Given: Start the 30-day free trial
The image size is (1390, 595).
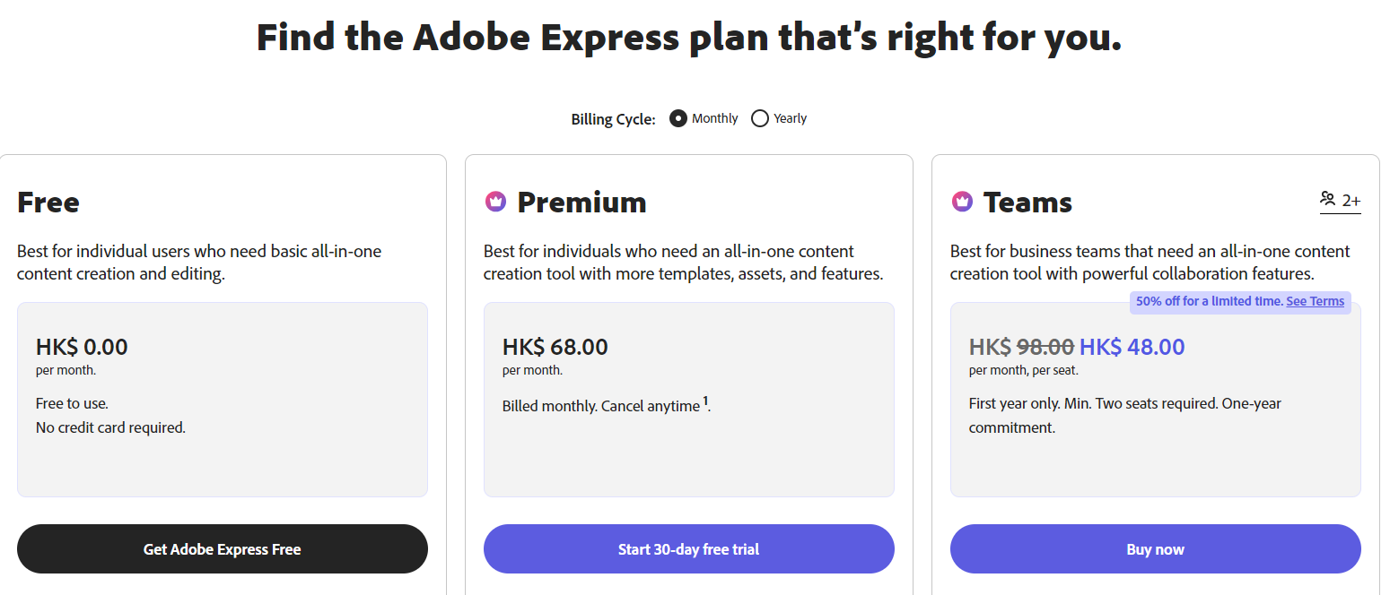Looking at the screenshot, I should pyautogui.click(x=688, y=549).
